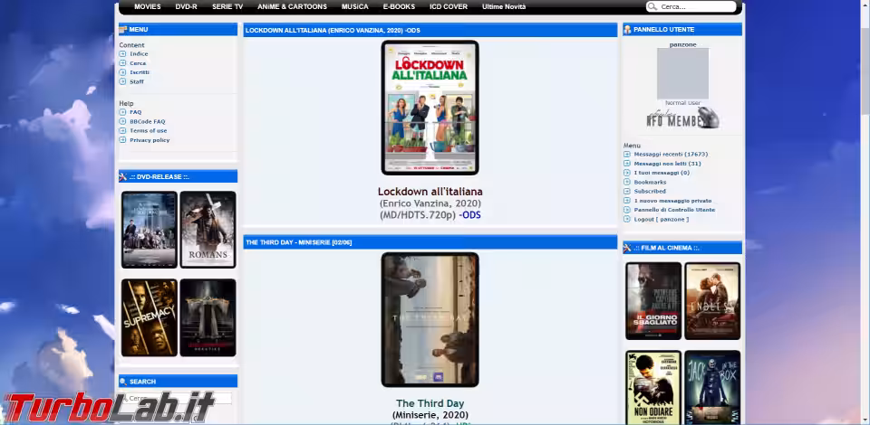Click the arrow icon beside Bookmarks
The height and width of the screenshot is (425, 870).
coord(627,182)
